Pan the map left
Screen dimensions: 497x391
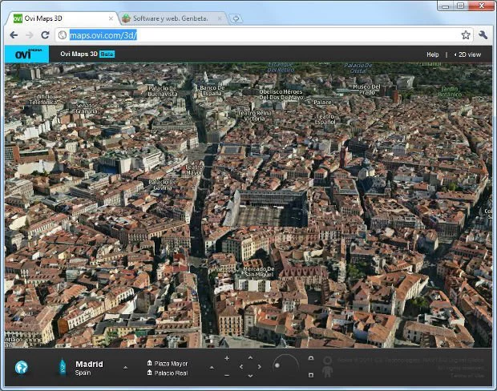coord(241,367)
